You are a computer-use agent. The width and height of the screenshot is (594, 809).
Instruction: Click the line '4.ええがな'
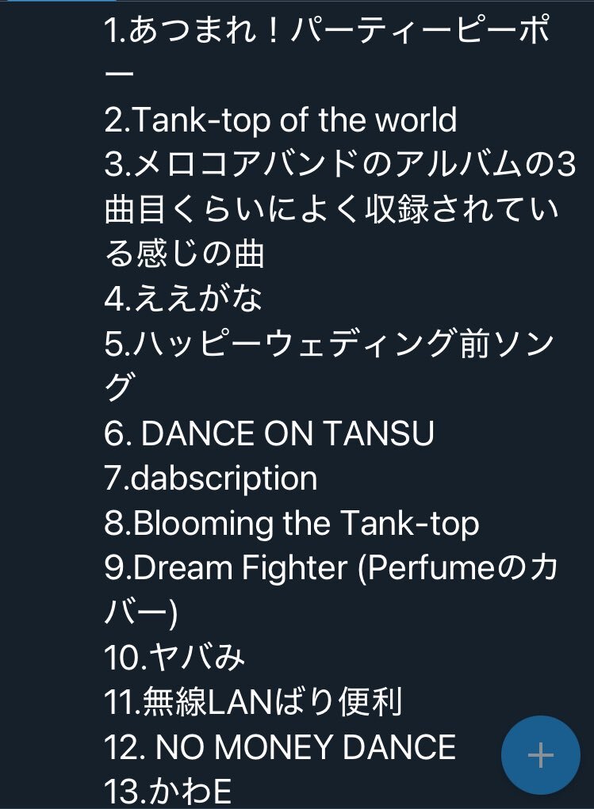[183, 299]
